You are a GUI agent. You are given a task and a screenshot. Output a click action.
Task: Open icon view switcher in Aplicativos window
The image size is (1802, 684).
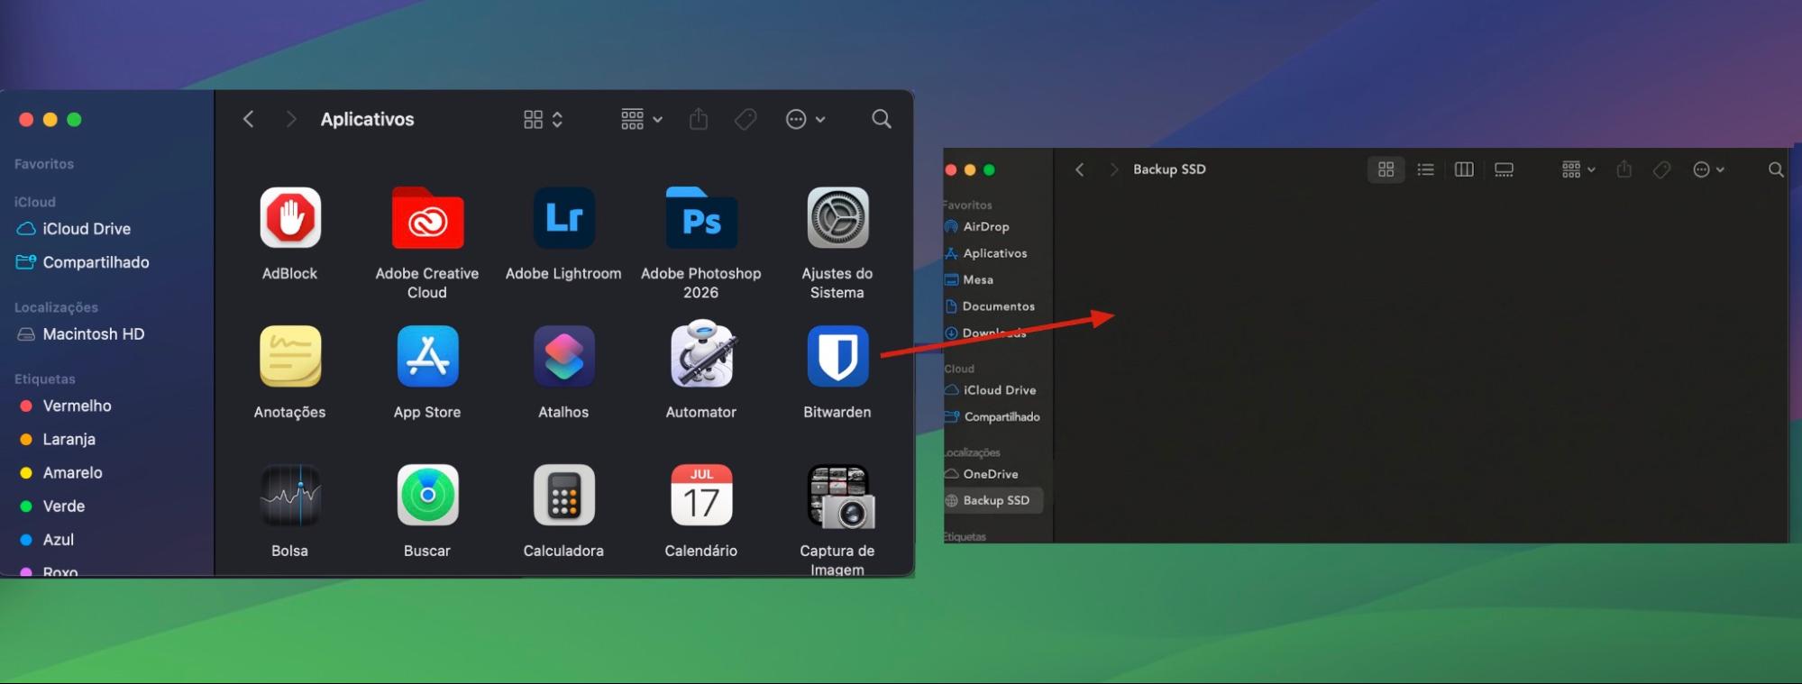(543, 119)
